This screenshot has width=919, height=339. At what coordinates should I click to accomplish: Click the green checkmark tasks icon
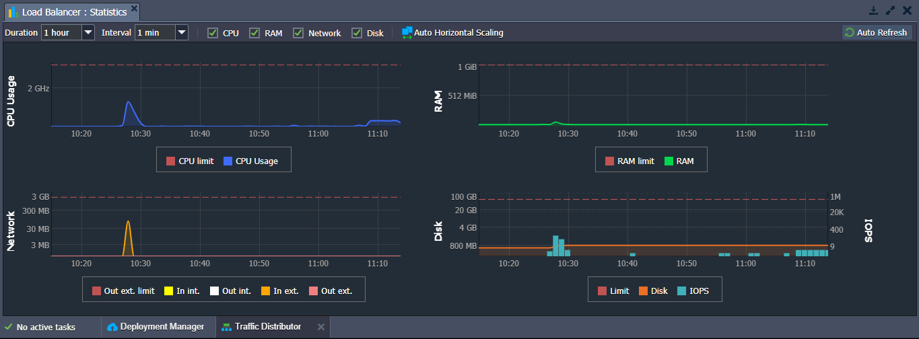(8, 327)
